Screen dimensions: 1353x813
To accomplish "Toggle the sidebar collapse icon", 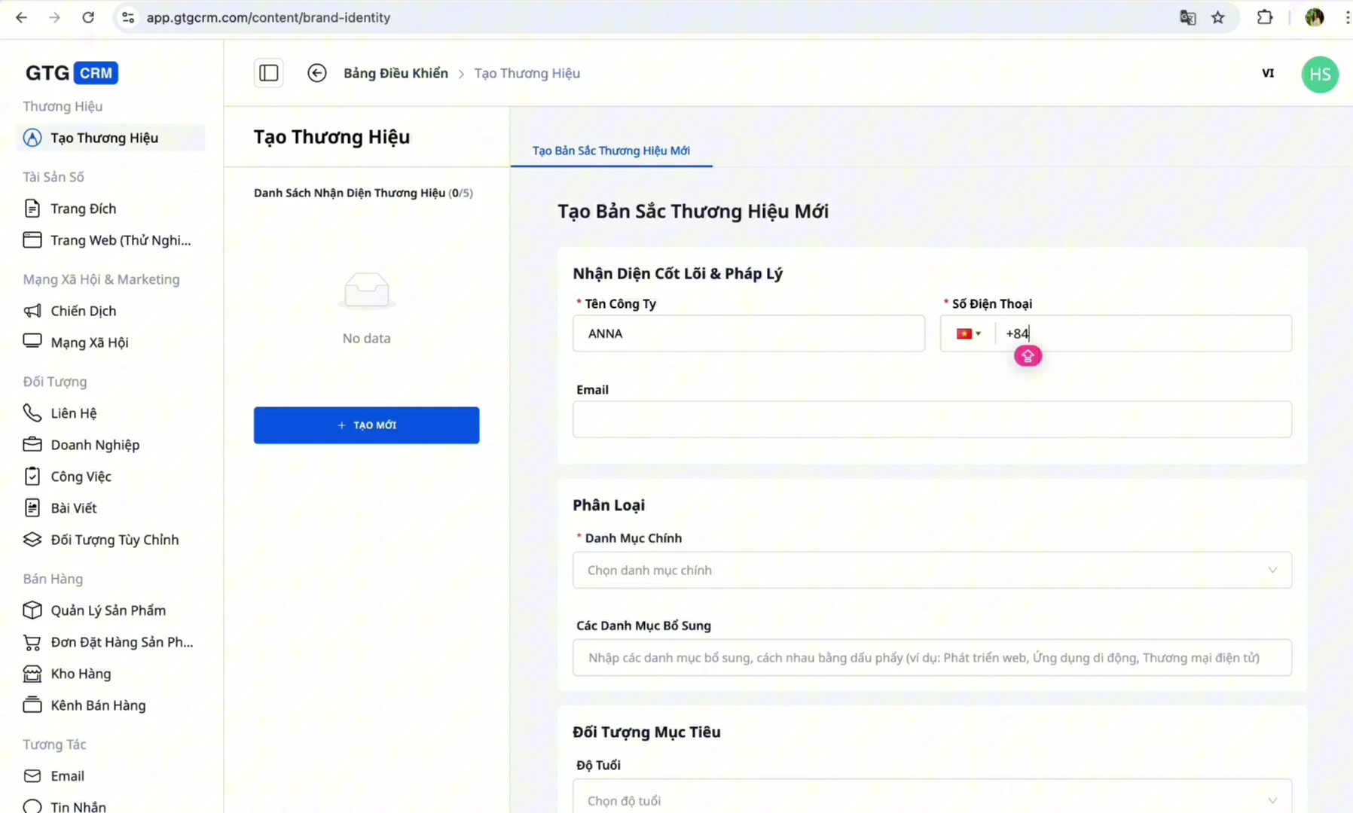I will coord(269,73).
